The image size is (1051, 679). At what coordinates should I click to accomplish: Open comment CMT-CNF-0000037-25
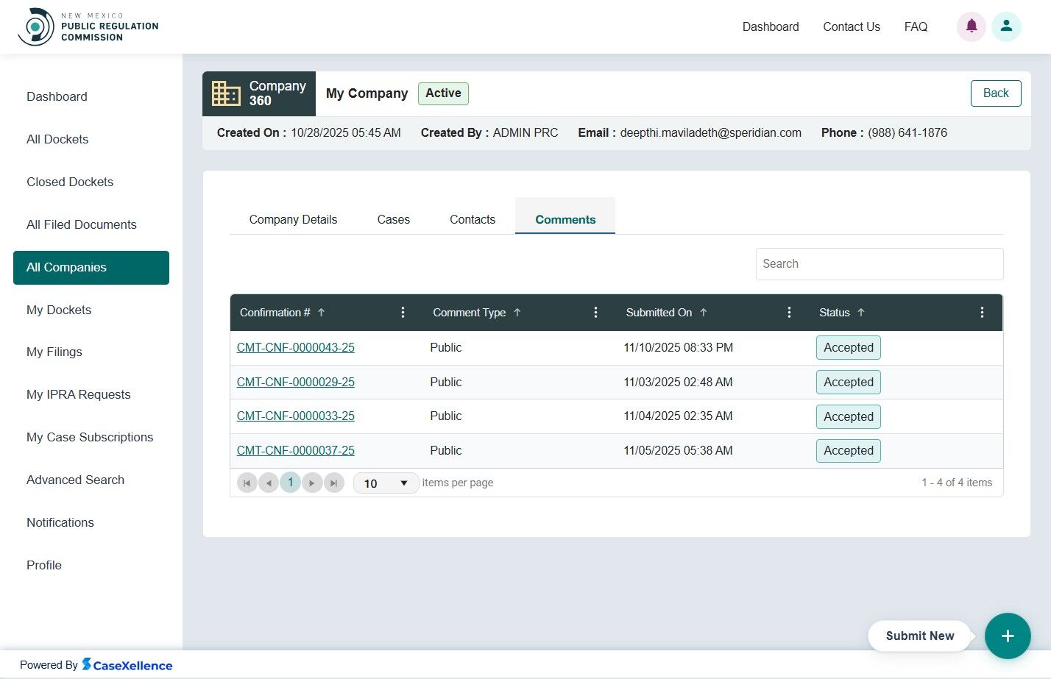point(296,451)
